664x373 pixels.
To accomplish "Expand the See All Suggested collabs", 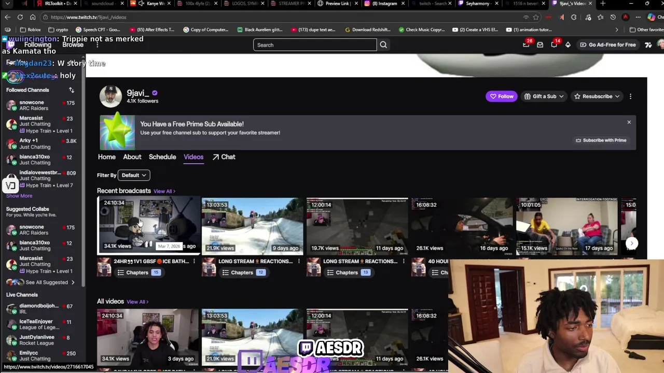I will [41, 282].
